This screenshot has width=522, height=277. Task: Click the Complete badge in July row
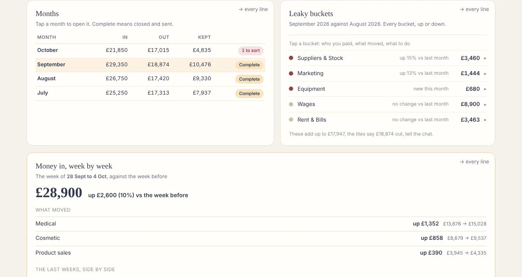(250, 94)
